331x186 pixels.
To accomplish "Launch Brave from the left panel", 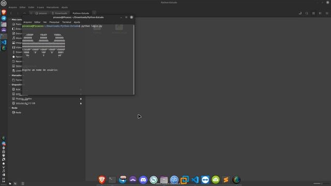I will pos(4,12).
